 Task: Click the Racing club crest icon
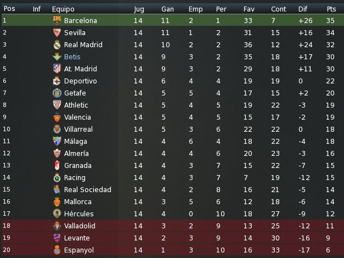(x=57, y=177)
